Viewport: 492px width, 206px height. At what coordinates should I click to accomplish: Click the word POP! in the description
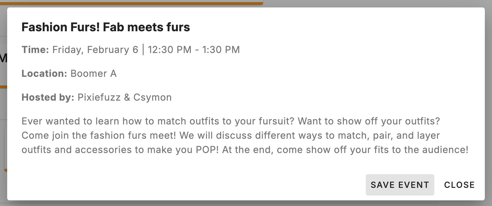(207, 150)
